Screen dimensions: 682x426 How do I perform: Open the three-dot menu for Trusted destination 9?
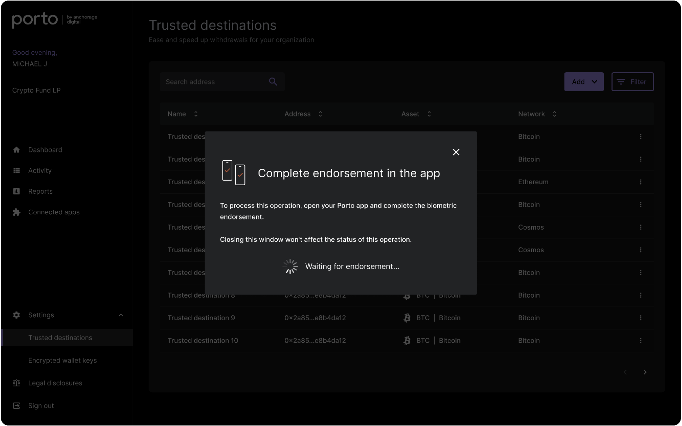coord(640,318)
